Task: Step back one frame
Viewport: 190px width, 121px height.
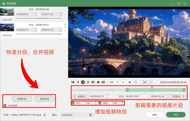Action: (78, 82)
